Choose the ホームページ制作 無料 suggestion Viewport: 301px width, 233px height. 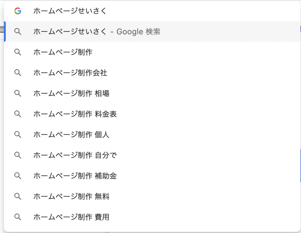pos(71,196)
